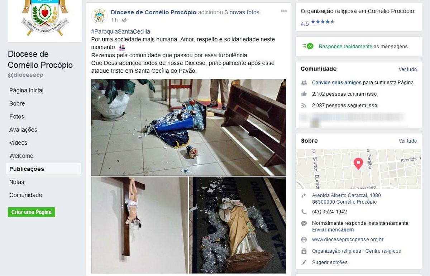Open the #ParoquiaSantaCecilia hashtag
This screenshot has width=430, height=276.
(121, 32)
